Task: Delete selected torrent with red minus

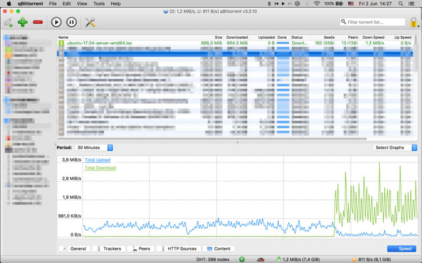Action: point(38,22)
